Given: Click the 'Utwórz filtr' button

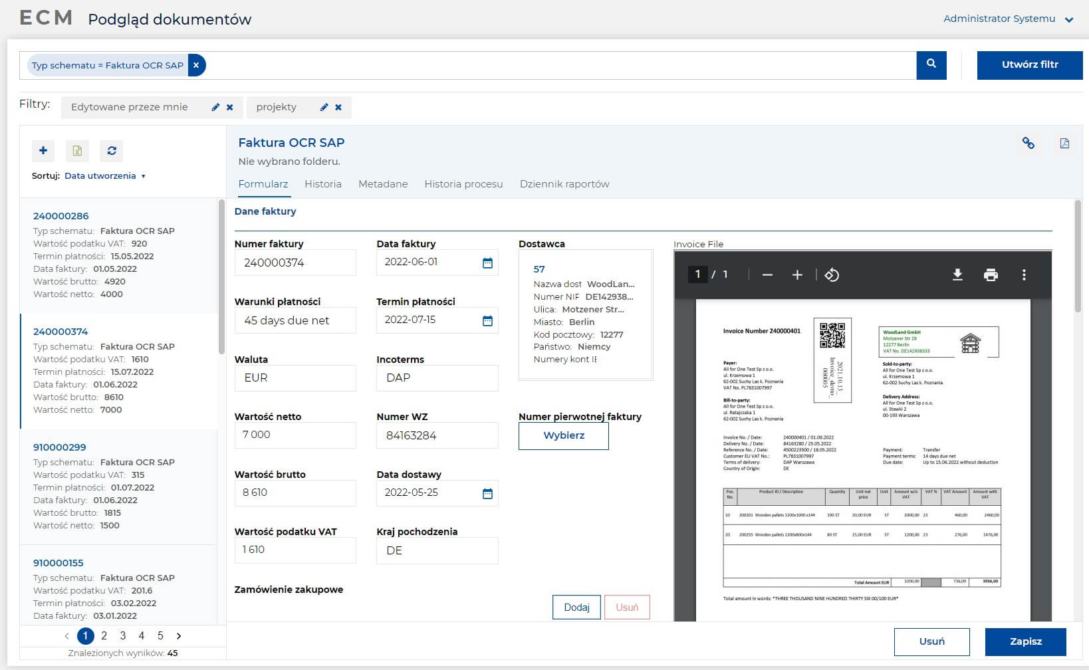Looking at the screenshot, I should 1029,64.
